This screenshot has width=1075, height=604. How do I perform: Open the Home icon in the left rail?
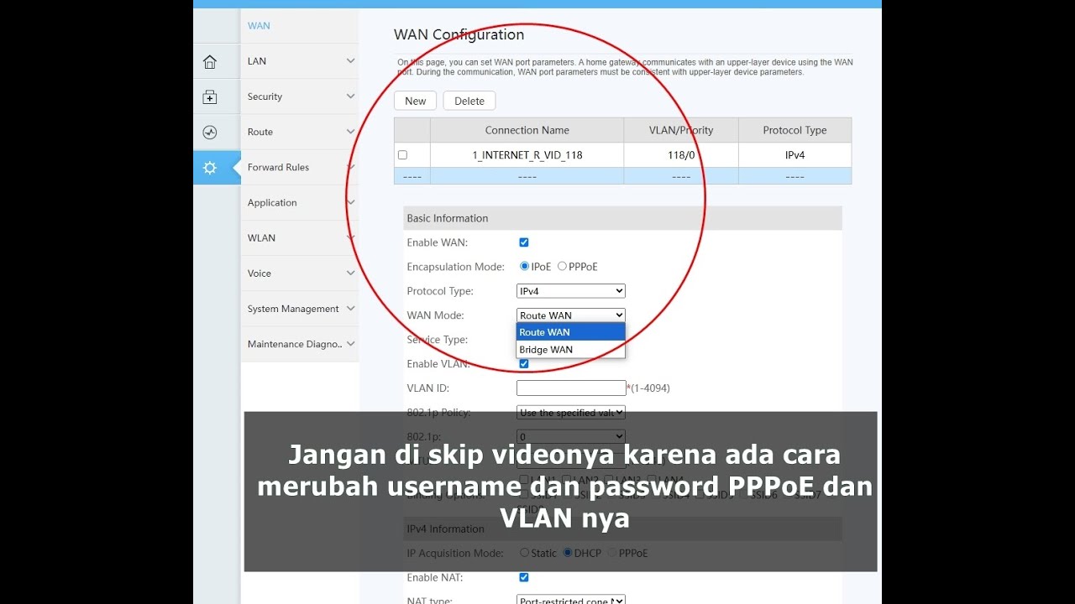[x=210, y=62]
